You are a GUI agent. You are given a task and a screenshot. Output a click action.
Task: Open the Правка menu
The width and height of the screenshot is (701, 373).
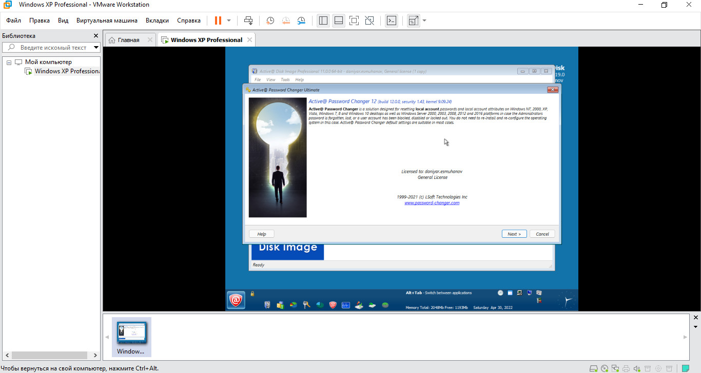pos(40,20)
